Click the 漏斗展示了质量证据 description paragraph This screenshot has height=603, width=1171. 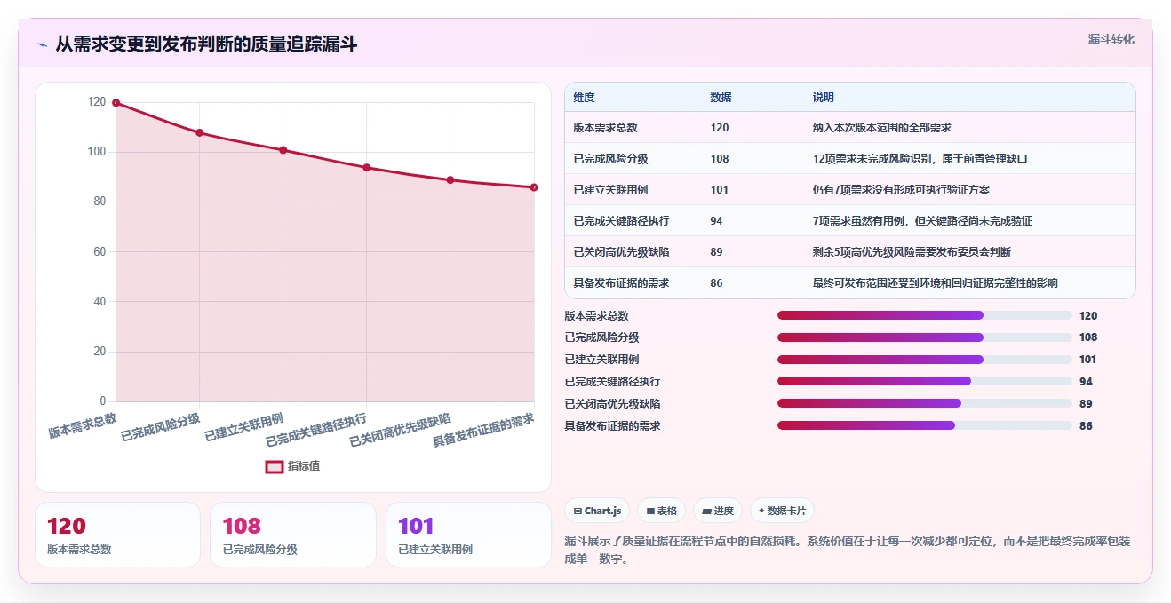pyautogui.click(x=848, y=550)
